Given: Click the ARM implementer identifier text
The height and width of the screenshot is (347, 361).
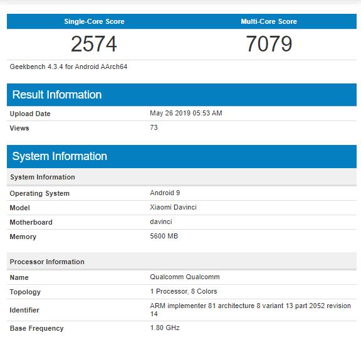Looking at the screenshot, I should pos(251,309).
